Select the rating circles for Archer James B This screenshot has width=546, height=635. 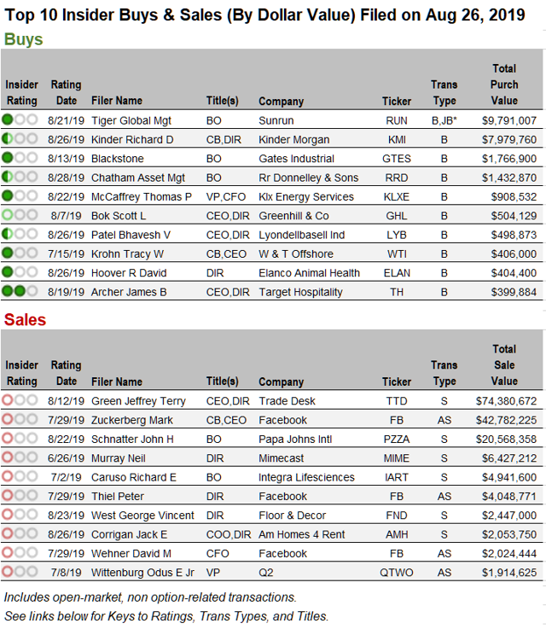(x=19, y=292)
